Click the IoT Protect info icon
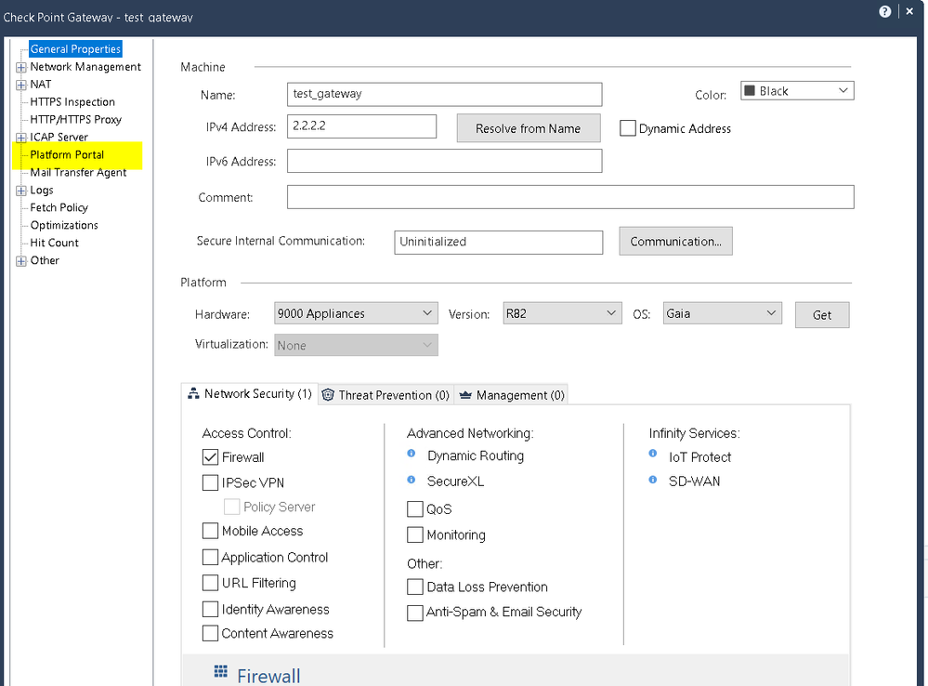928x686 pixels. (653, 454)
